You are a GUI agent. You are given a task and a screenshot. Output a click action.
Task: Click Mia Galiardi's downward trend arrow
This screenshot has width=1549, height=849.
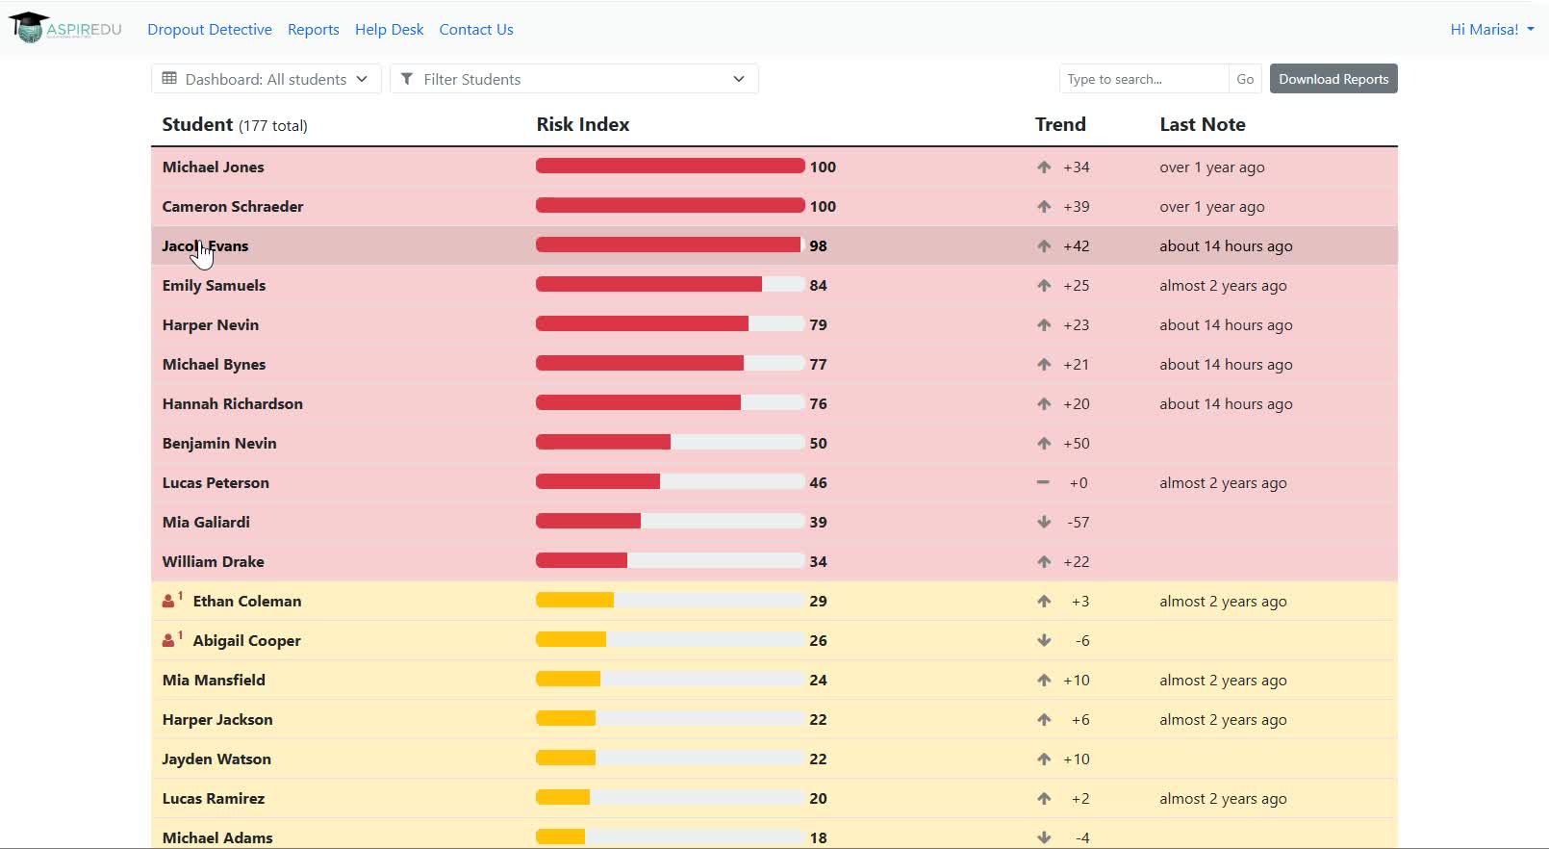pyautogui.click(x=1044, y=523)
